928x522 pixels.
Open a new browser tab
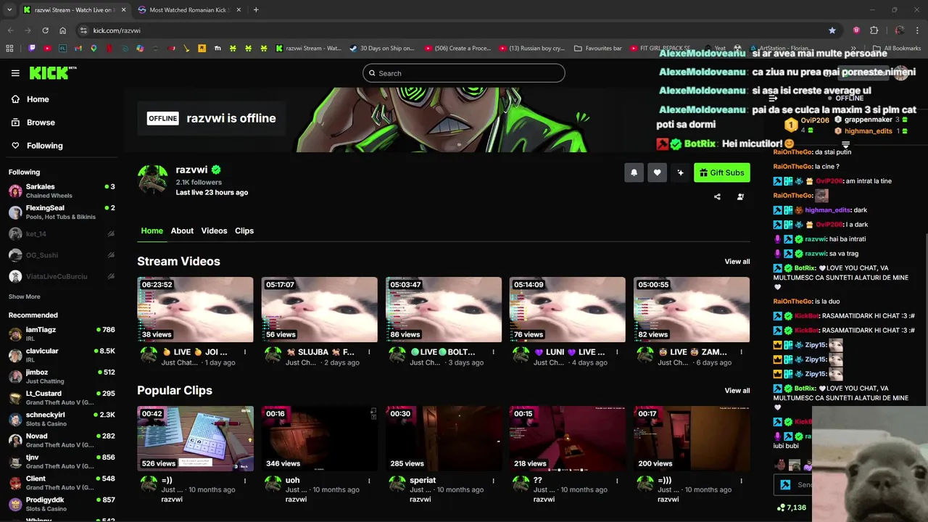coord(256,10)
